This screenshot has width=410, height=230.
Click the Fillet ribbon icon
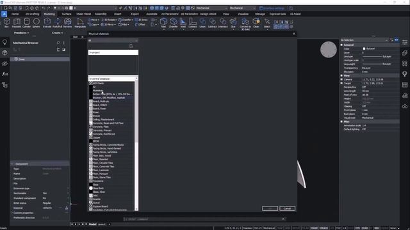point(163,23)
